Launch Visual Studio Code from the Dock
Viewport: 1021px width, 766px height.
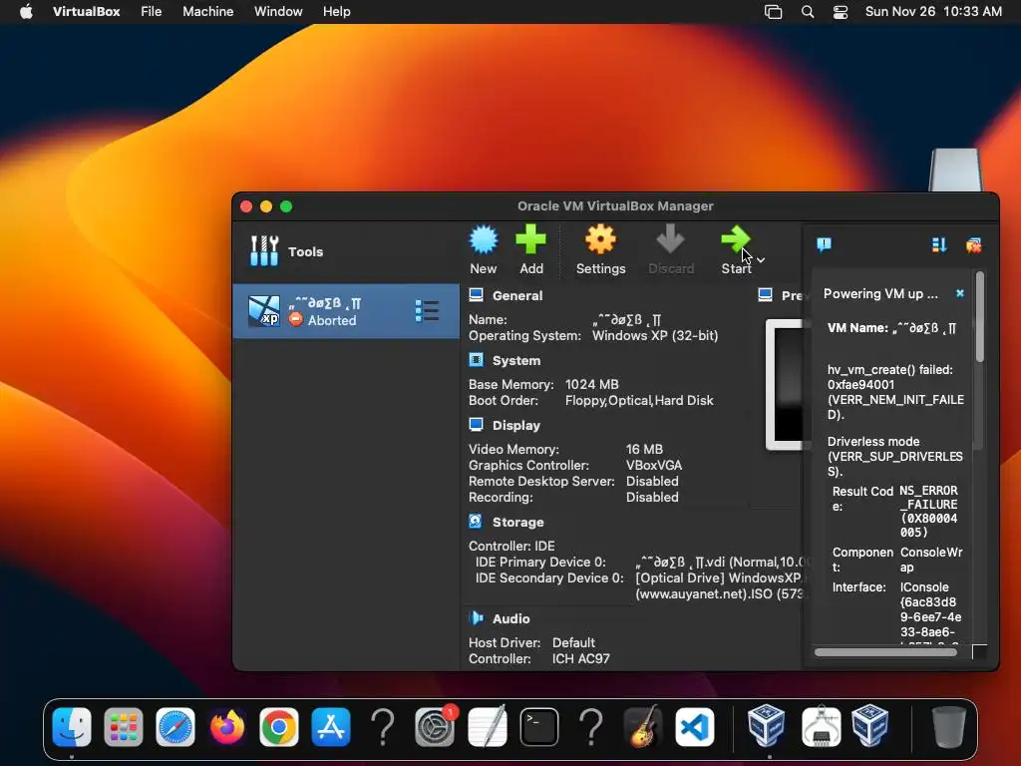tap(694, 726)
